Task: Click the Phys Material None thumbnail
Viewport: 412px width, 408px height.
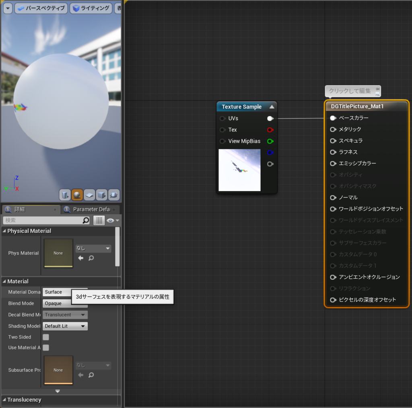Action: pos(58,253)
